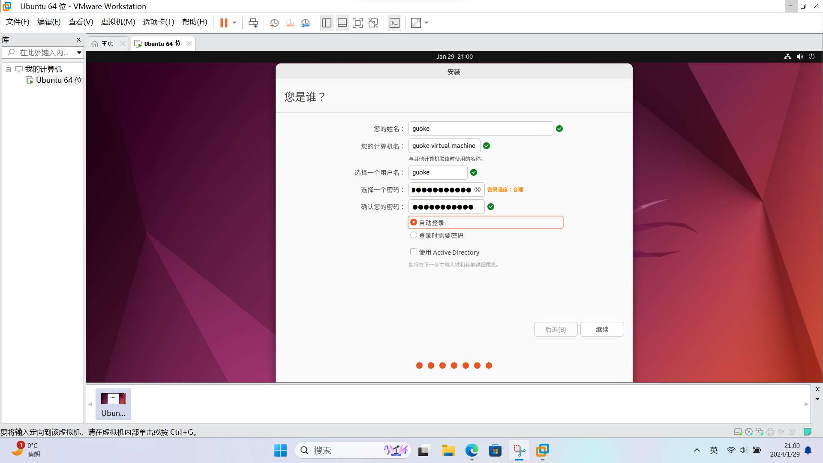Enter full screen mode
Screen dimensions: 823x463
[x=357, y=23]
